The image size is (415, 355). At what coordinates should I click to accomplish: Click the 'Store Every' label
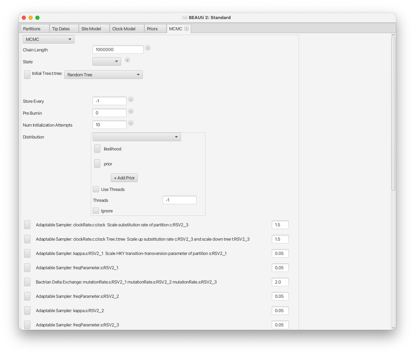33,101
